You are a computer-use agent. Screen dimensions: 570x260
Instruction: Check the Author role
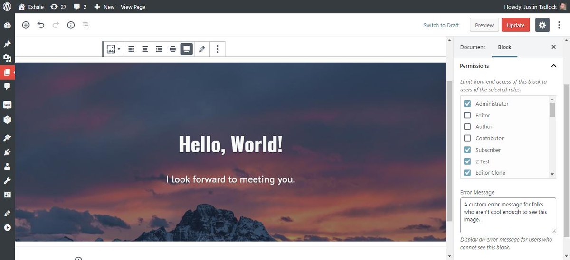pyautogui.click(x=467, y=126)
